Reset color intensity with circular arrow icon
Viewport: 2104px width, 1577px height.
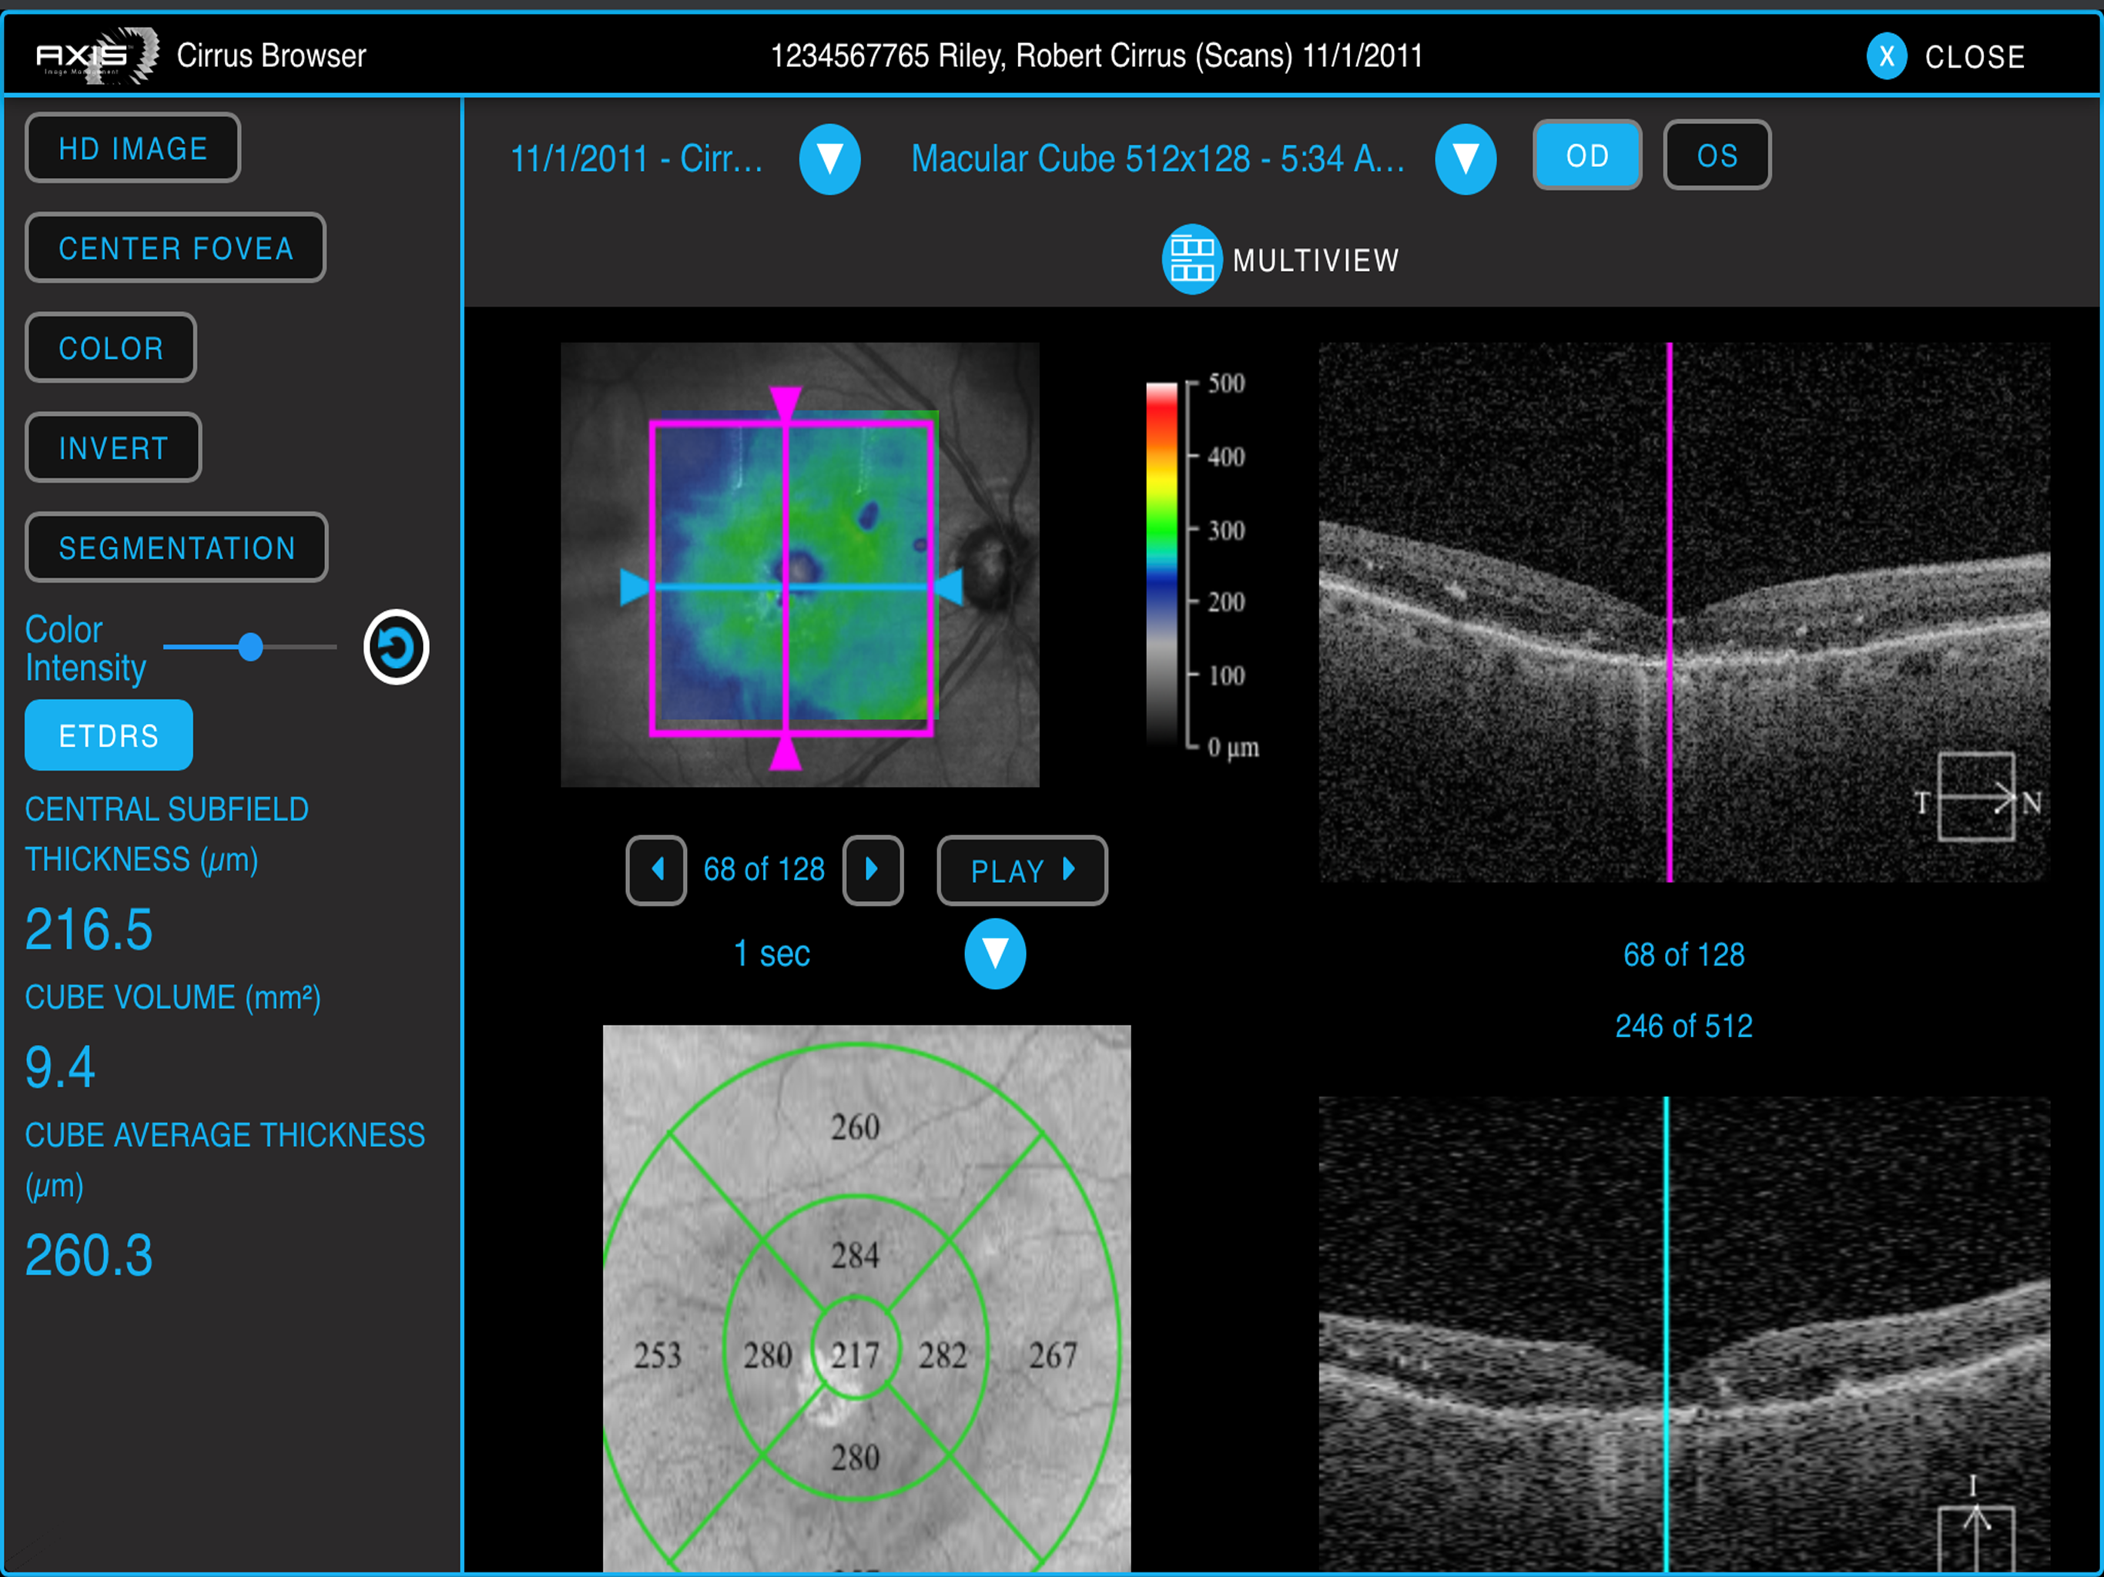396,647
